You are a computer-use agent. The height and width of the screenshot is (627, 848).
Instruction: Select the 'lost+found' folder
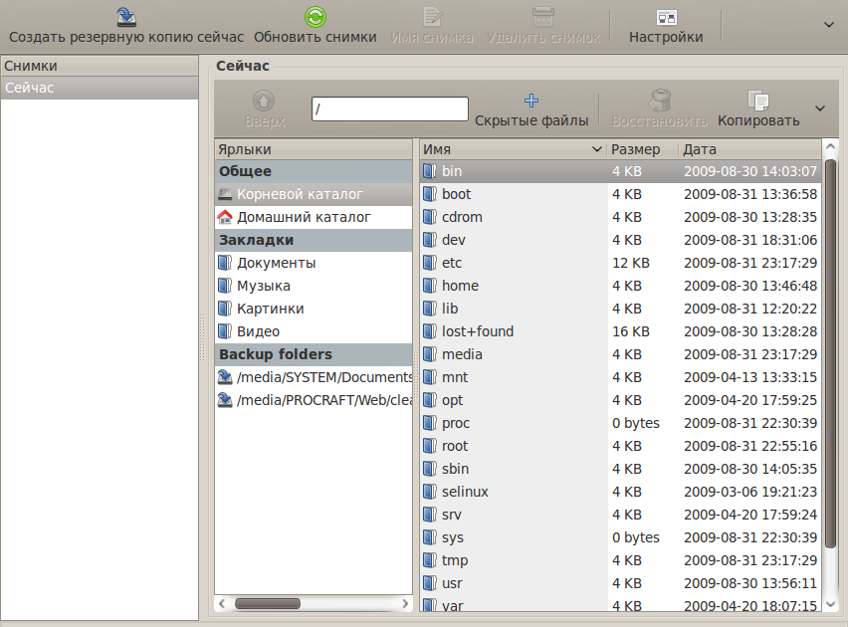[x=621, y=331]
